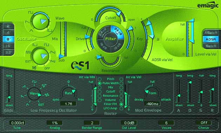Select the LFO square wave icon

pos(34,81)
